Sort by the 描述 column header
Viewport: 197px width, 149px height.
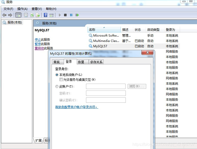[x=127, y=30]
